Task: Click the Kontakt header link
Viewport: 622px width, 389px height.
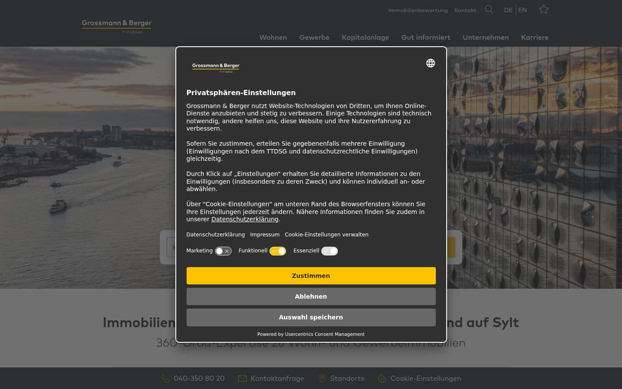Action: pos(465,10)
